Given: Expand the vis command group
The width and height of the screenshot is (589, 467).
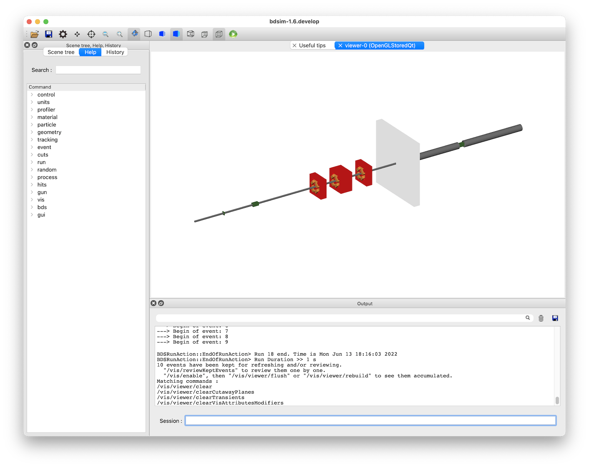Looking at the screenshot, I should click(x=32, y=200).
